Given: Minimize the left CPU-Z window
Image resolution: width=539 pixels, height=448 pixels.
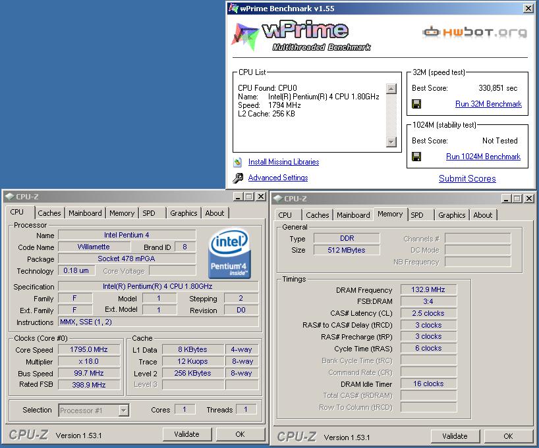Looking at the screenshot, I should (238, 197).
